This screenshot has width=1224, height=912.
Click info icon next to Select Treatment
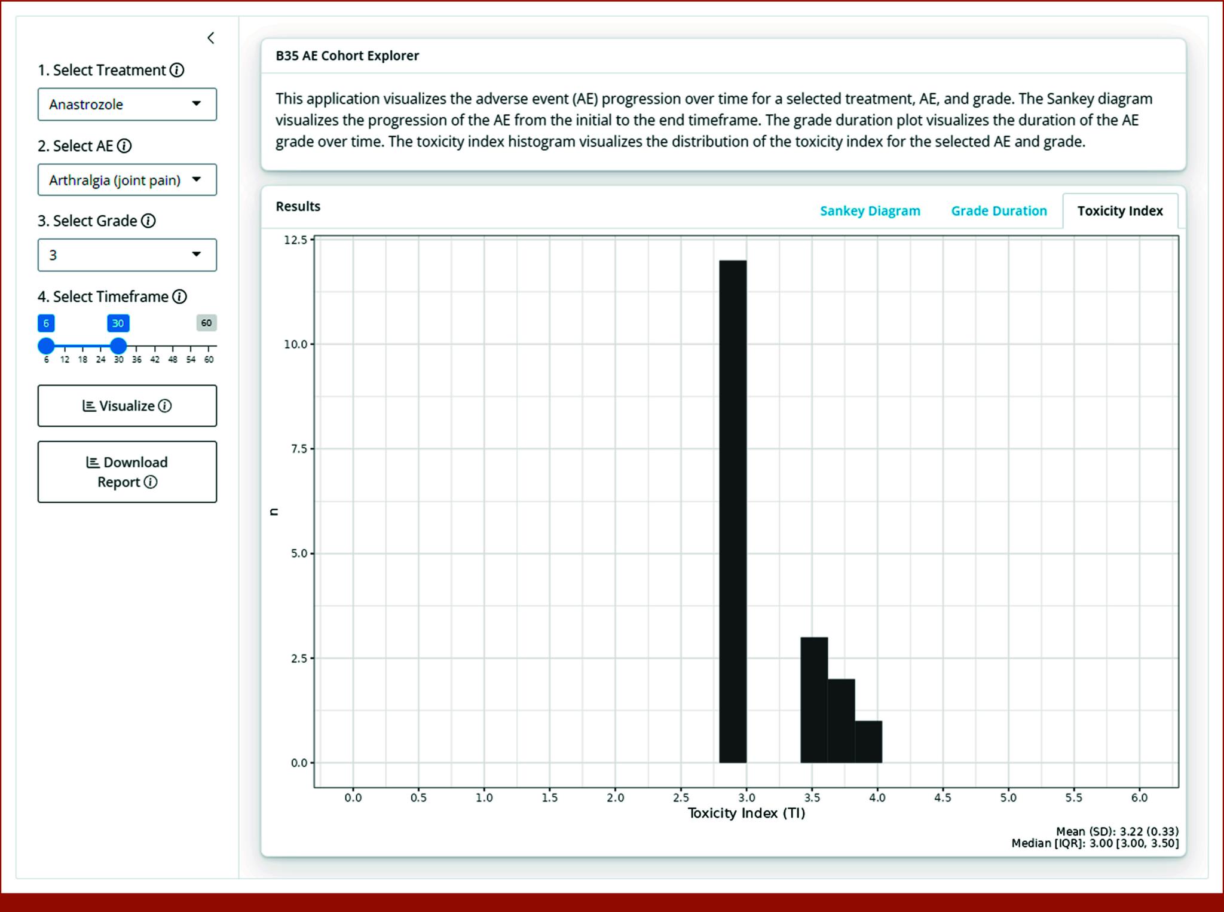(x=177, y=70)
